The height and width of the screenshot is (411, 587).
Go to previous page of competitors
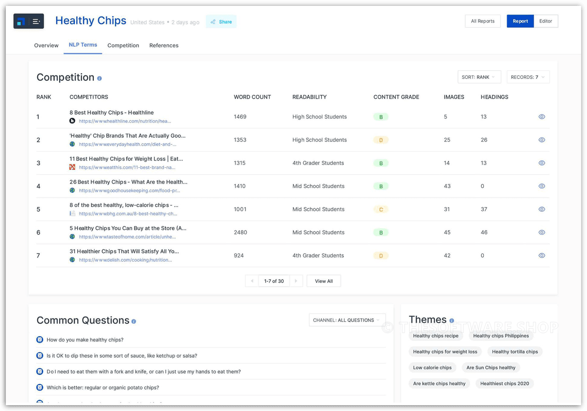click(252, 281)
